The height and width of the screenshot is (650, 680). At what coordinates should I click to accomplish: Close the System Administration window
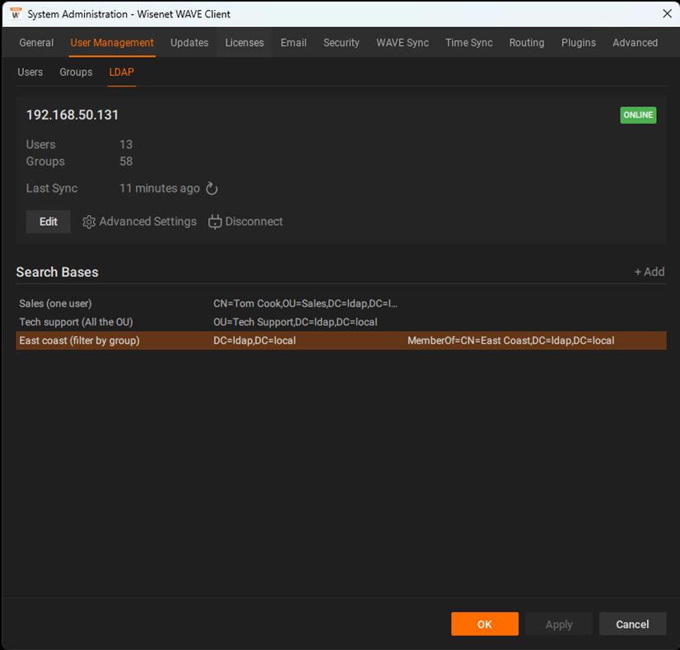click(667, 14)
